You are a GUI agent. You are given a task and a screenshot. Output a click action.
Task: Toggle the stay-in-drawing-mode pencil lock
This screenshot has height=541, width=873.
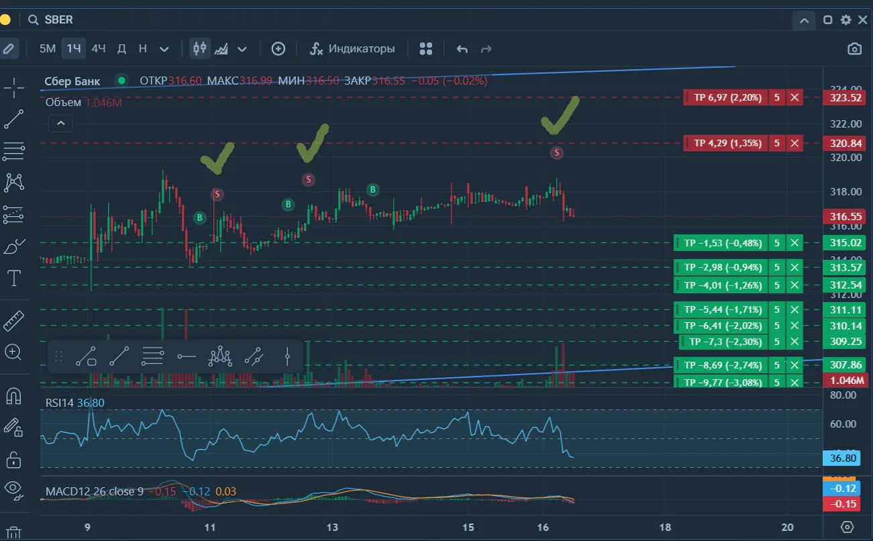point(14,428)
